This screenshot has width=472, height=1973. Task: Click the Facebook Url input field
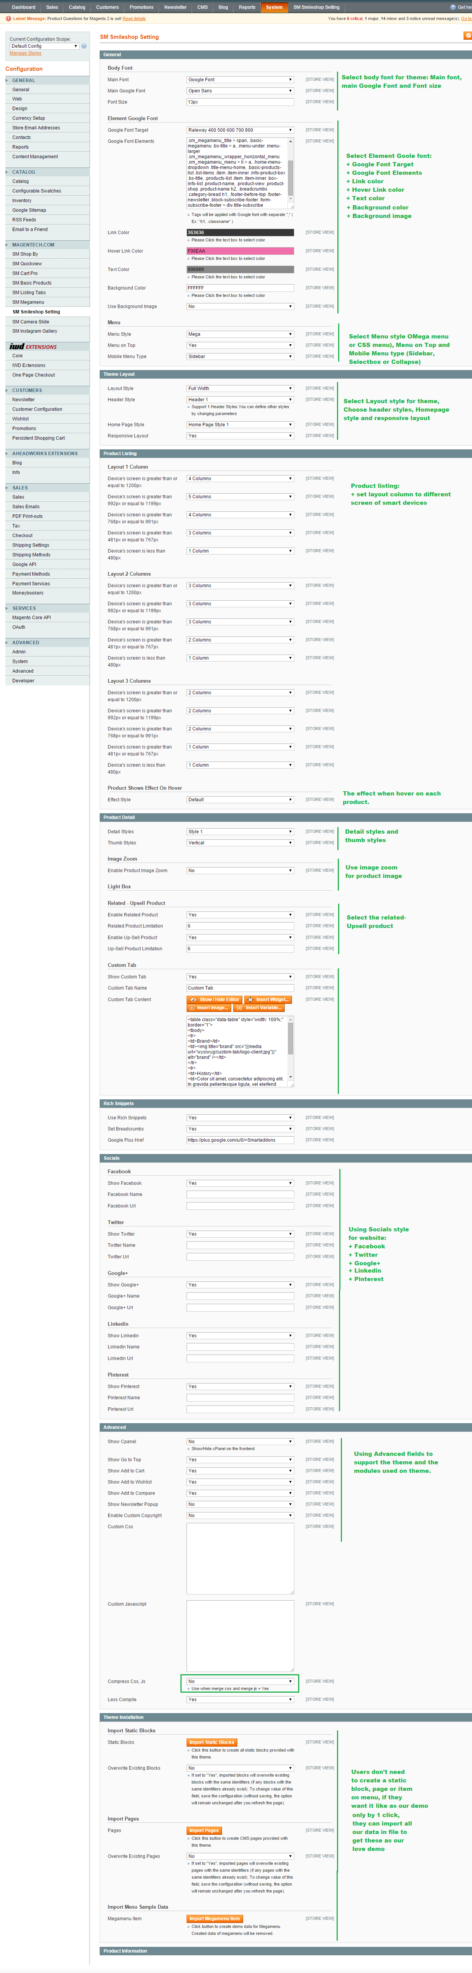coord(240,1206)
